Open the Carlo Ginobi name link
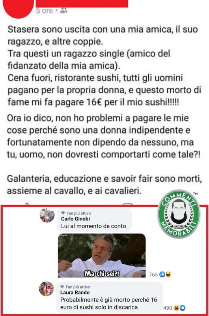 coord(75,219)
